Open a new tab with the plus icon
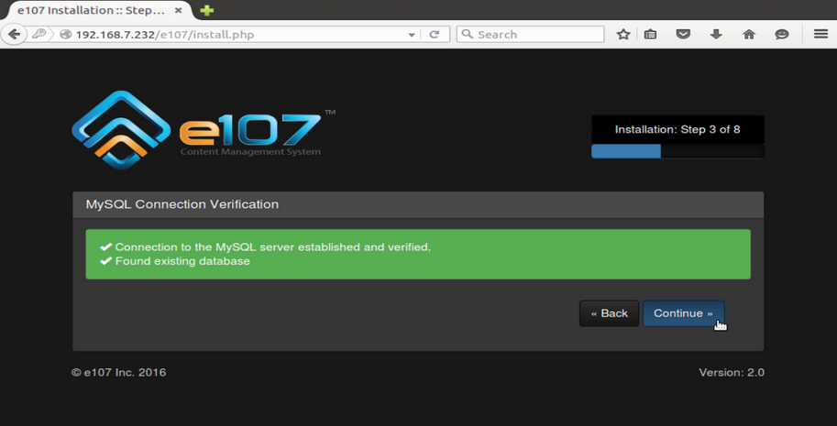This screenshot has width=837, height=426. [x=206, y=10]
